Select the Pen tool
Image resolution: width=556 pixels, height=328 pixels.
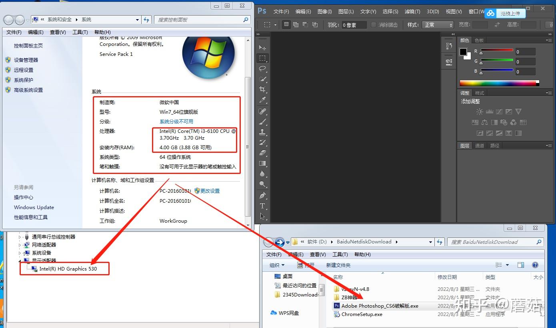262,196
